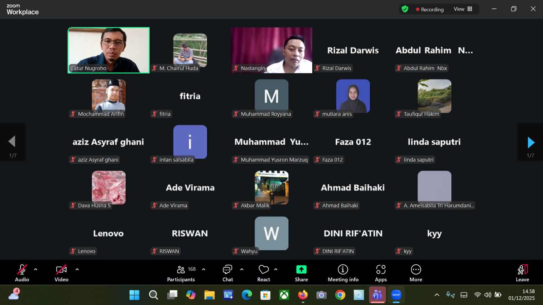Open the Apps panel
The height and width of the screenshot is (305, 543).
click(x=381, y=273)
